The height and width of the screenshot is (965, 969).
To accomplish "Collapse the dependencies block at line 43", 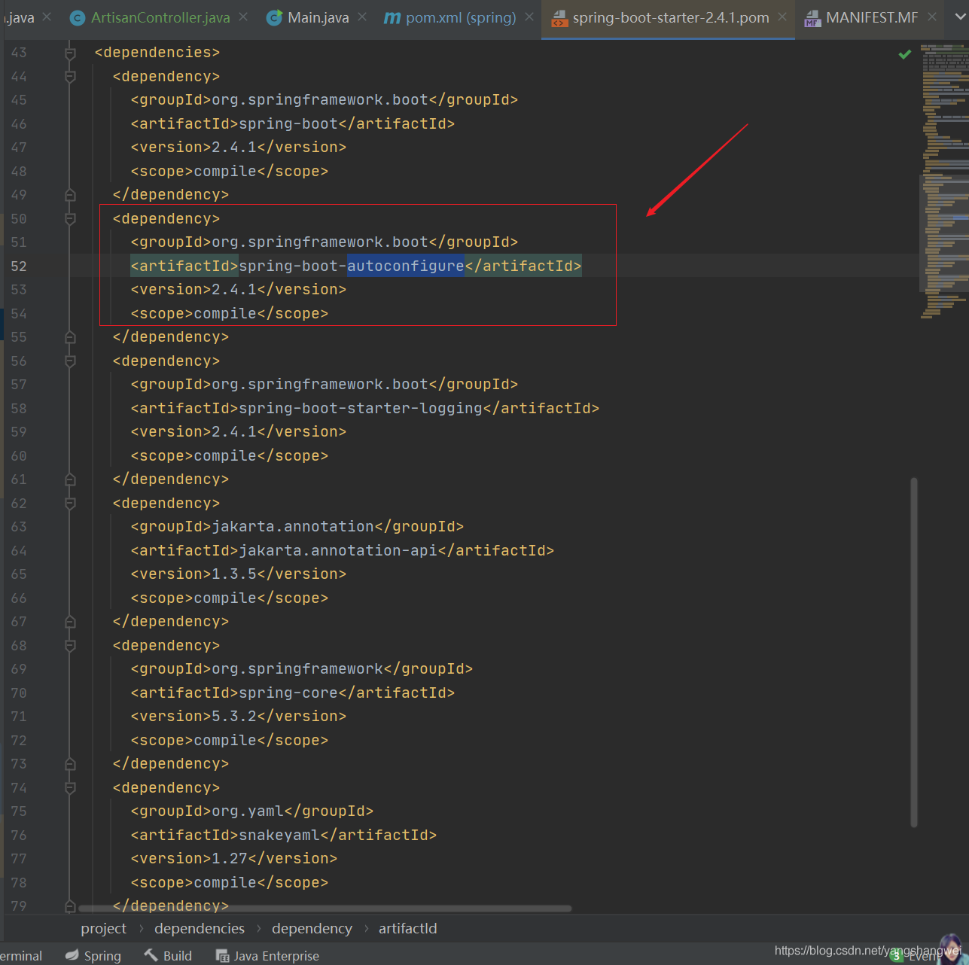I will tap(70, 53).
